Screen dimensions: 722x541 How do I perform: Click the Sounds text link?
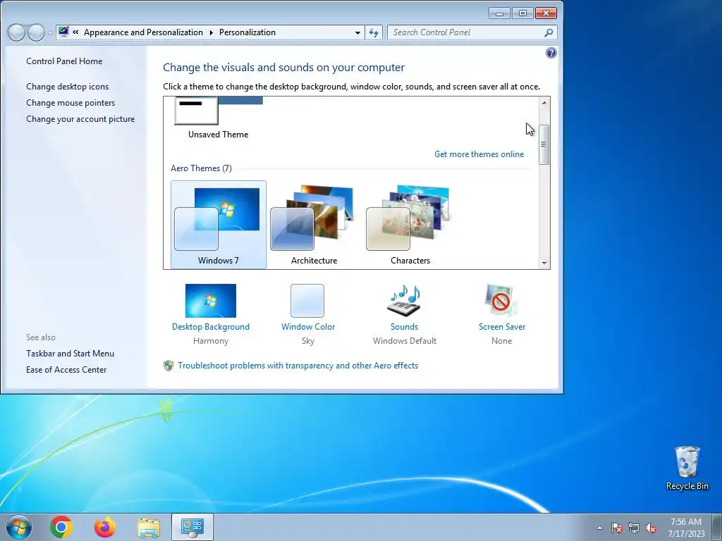pos(404,327)
